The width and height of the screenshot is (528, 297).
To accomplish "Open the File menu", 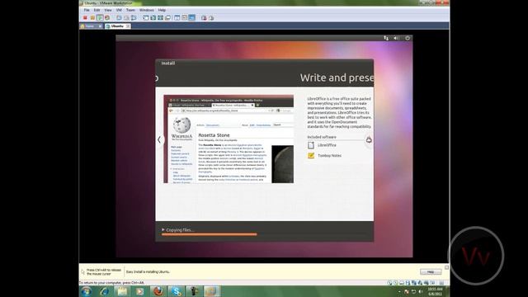I will (x=87, y=10).
